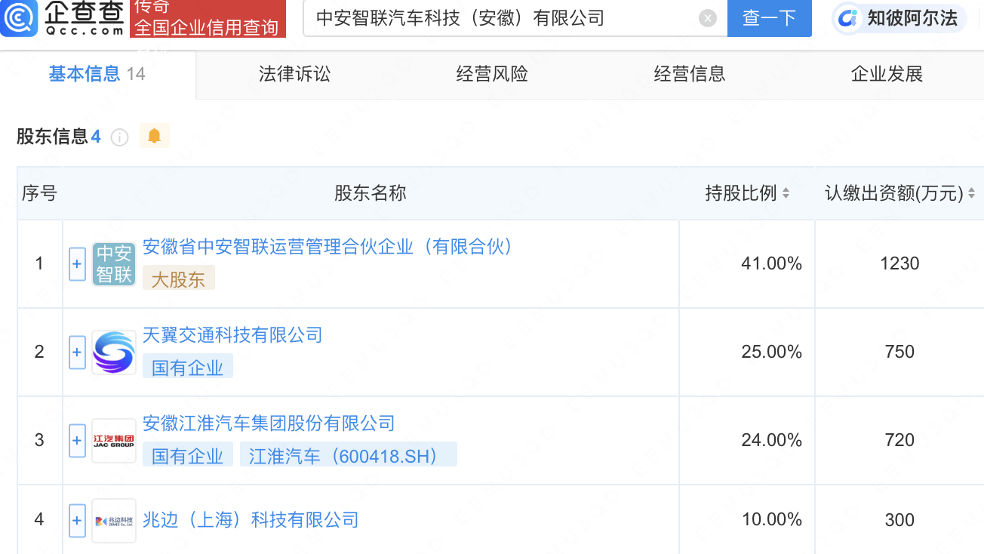This screenshot has width=984, height=554.
Task: Sort by 认缴出资额 column arrows
Action: [971, 193]
